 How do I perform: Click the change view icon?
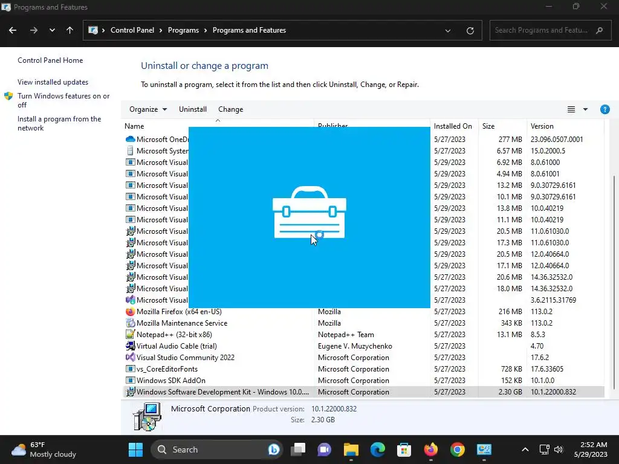tap(571, 109)
